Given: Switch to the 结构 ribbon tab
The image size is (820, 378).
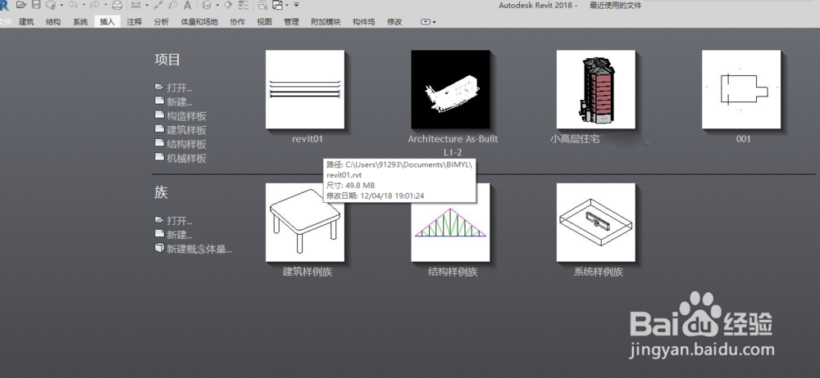Looking at the screenshot, I should (x=52, y=22).
